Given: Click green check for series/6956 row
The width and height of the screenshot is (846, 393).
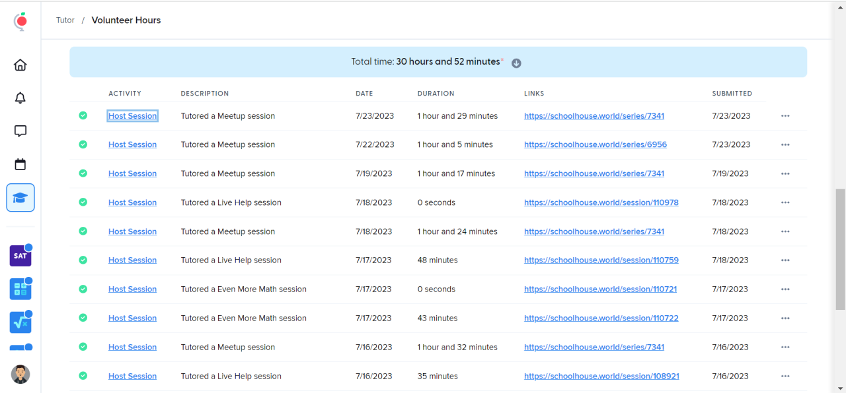Looking at the screenshot, I should 83,144.
